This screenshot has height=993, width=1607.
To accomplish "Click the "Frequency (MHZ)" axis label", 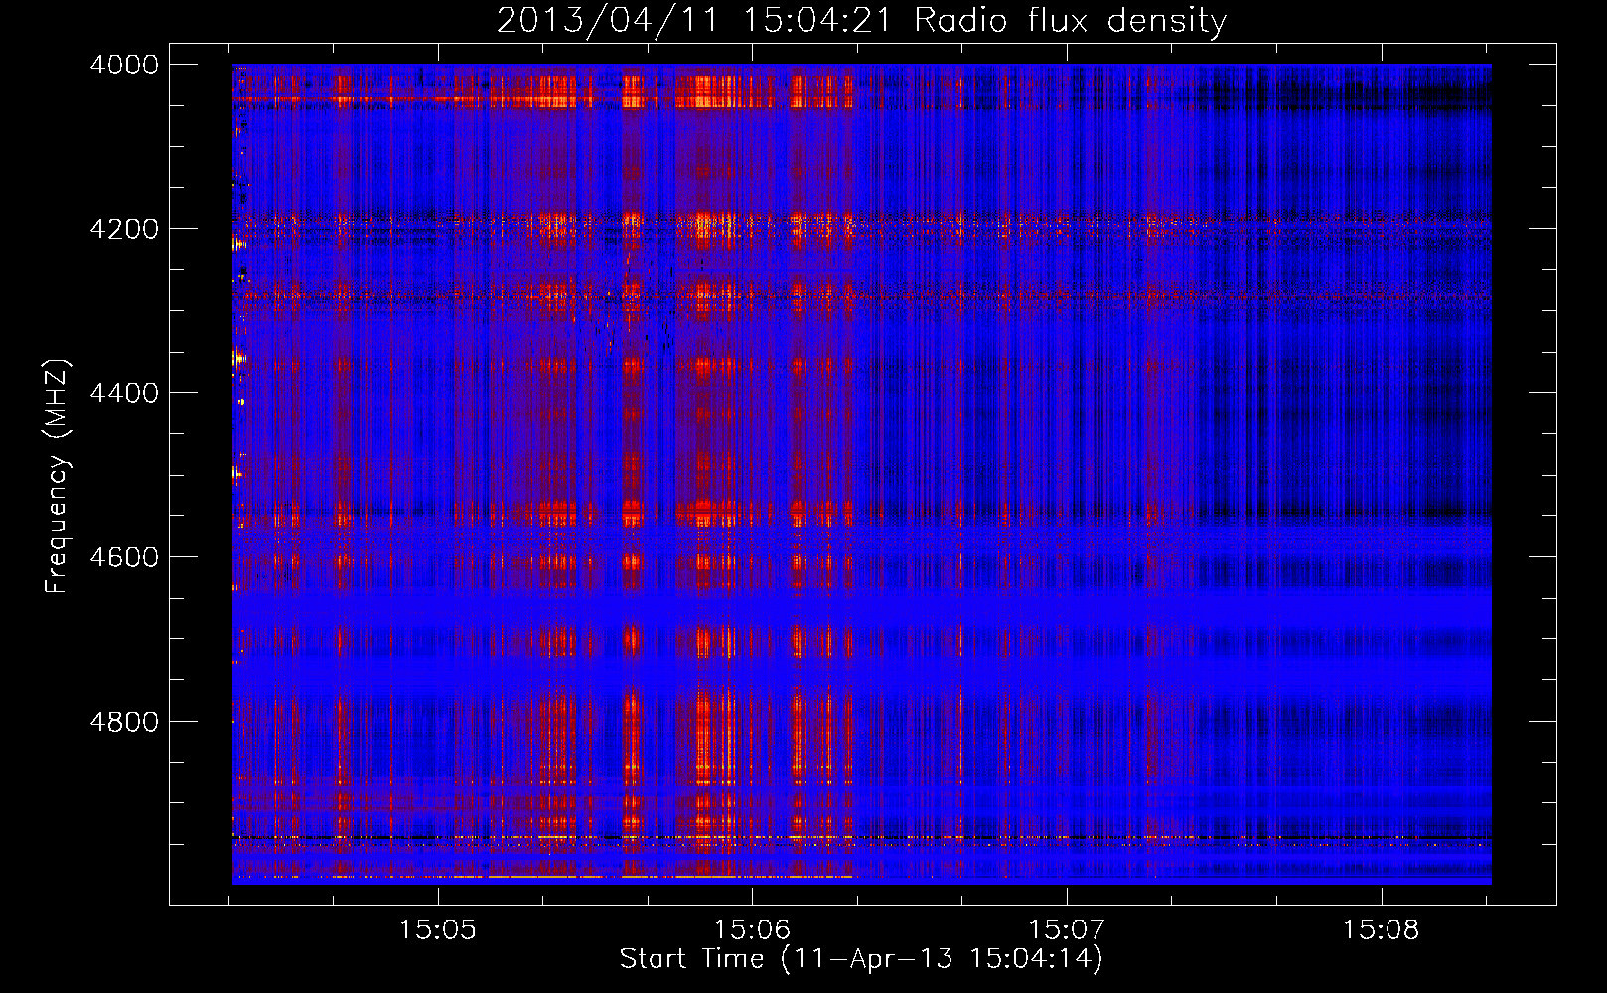I will (x=57, y=477).
